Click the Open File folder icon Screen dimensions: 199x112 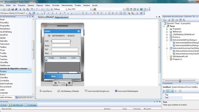(9, 9)
